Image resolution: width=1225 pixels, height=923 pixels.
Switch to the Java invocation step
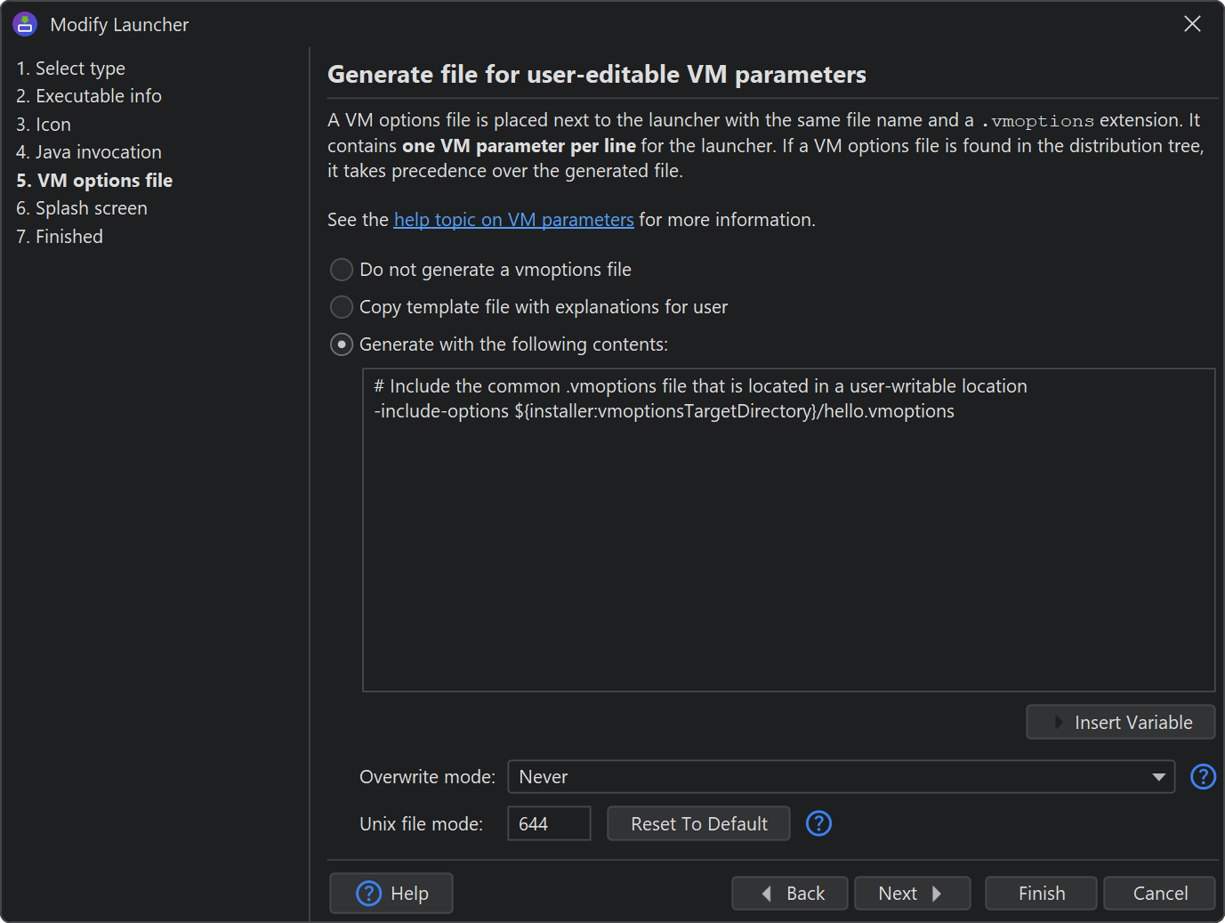(x=98, y=152)
